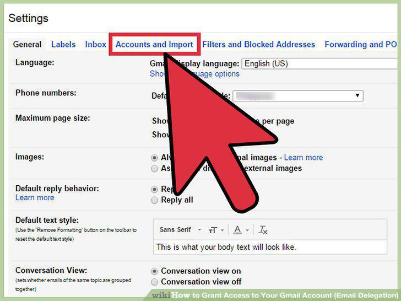This screenshot has height=301, width=401.
Task: Open the text size tool
Action: tap(213, 230)
